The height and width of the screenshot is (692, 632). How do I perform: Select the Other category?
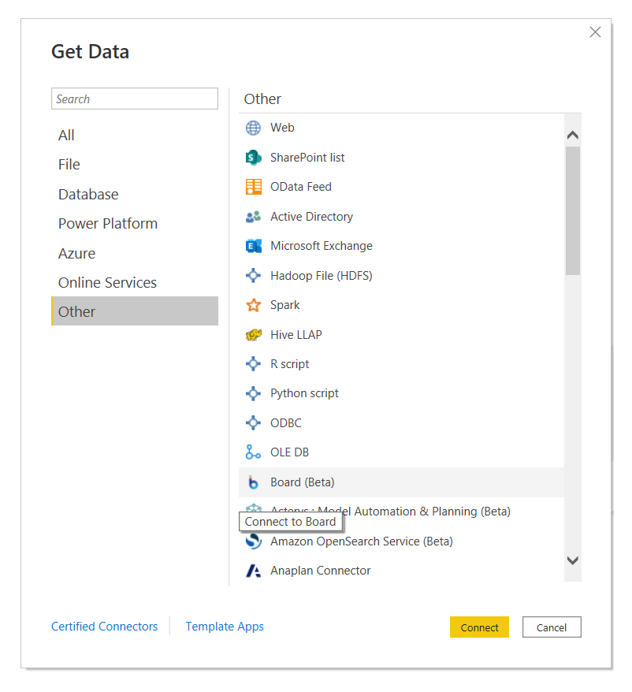click(135, 311)
